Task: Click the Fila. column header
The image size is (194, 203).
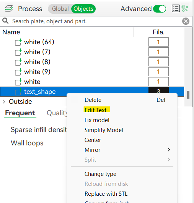Action: (158, 32)
